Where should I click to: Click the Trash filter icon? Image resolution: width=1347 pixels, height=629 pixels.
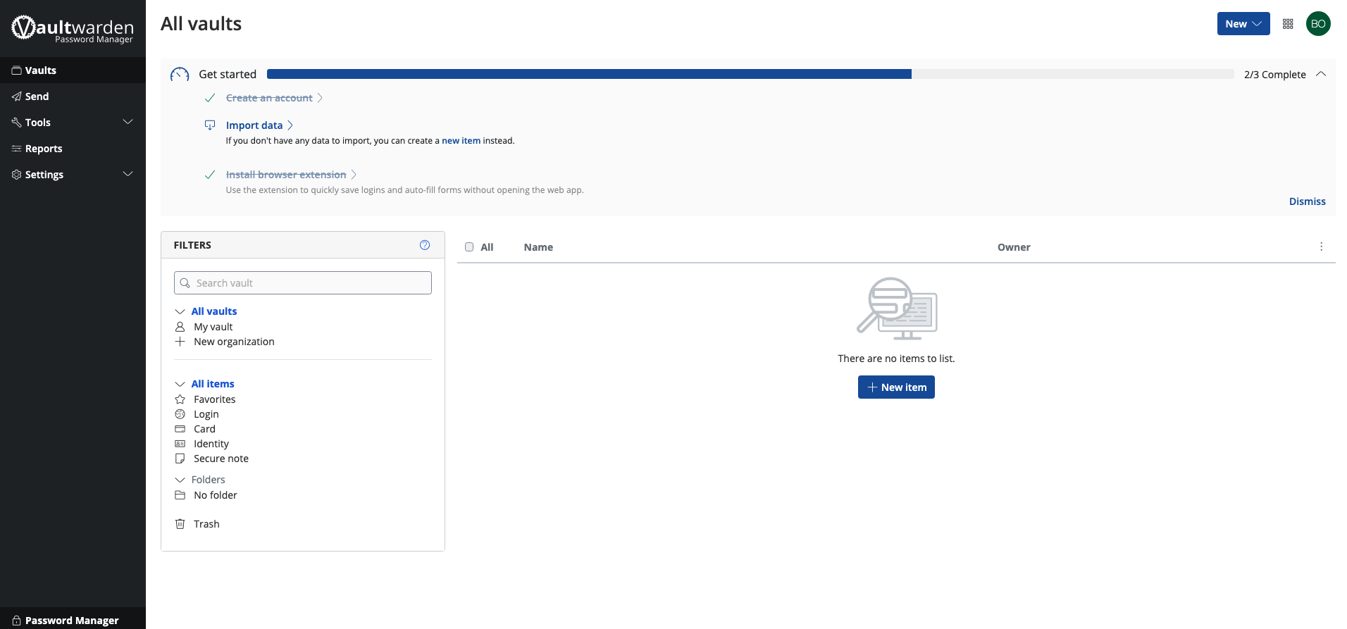pyautogui.click(x=180, y=524)
